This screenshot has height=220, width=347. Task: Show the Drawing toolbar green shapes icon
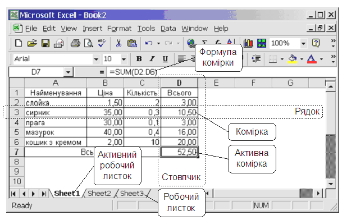coord(262,43)
